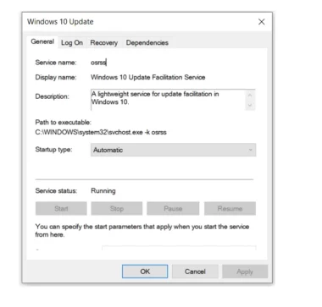Confirm with the OK button

(x=145, y=271)
